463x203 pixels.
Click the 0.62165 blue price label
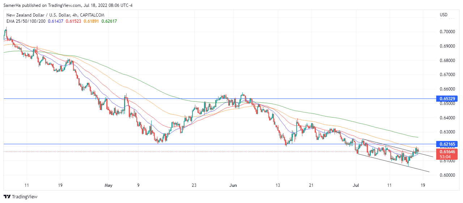[447, 144]
